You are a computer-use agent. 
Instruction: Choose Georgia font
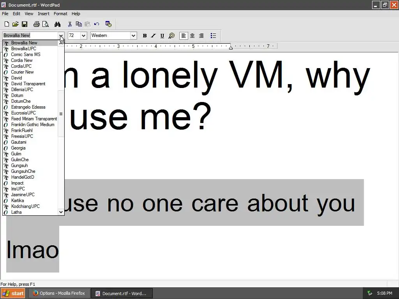[x=30, y=148]
